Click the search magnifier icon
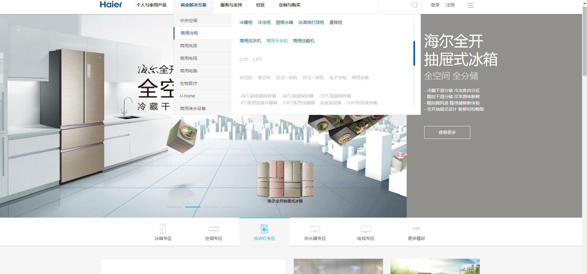Screen dimensions: 587x274 tap(415, 5)
